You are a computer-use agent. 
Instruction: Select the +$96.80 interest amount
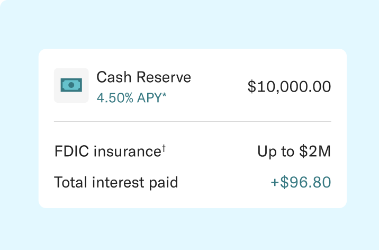[301, 183]
